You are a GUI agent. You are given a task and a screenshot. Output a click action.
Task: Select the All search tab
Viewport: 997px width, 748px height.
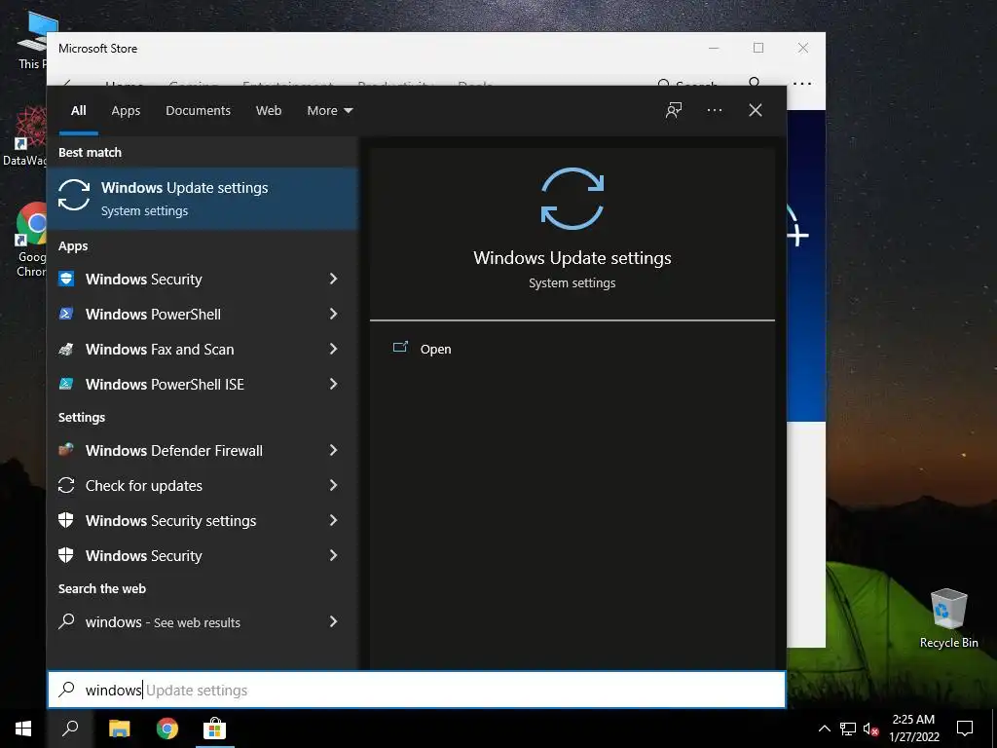[x=78, y=111]
